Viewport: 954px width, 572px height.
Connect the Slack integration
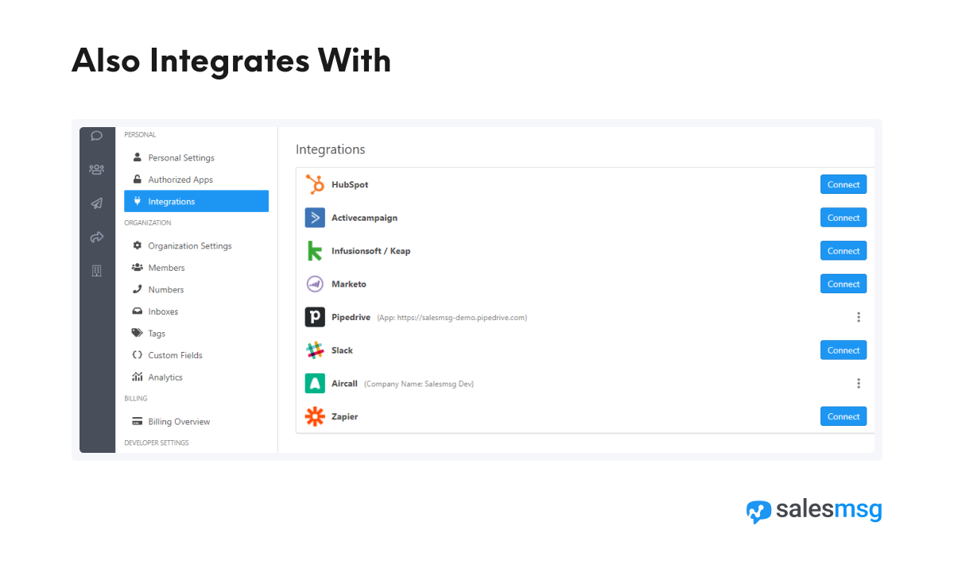pos(843,350)
